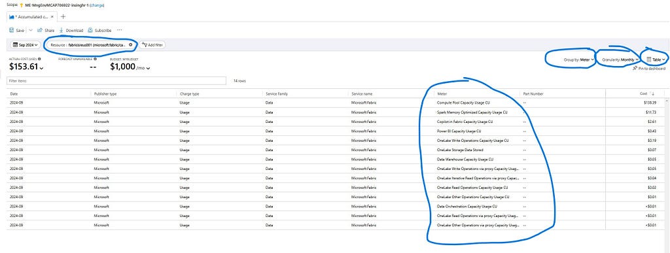Click the change scope link
The height and width of the screenshot is (253, 670).
[97, 5]
